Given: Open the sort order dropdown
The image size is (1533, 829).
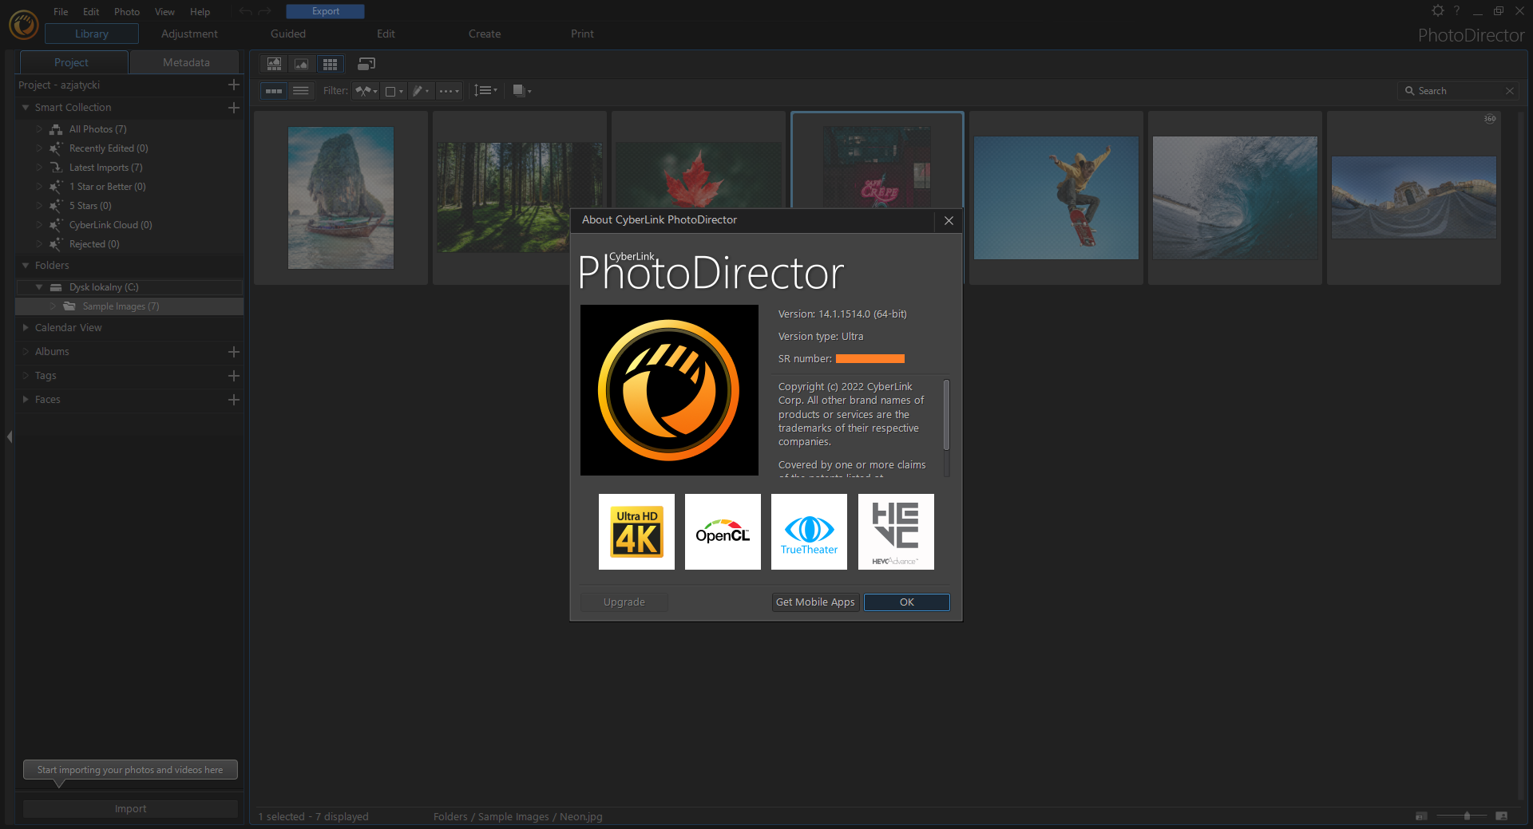Looking at the screenshot, I should pos(485,91).
